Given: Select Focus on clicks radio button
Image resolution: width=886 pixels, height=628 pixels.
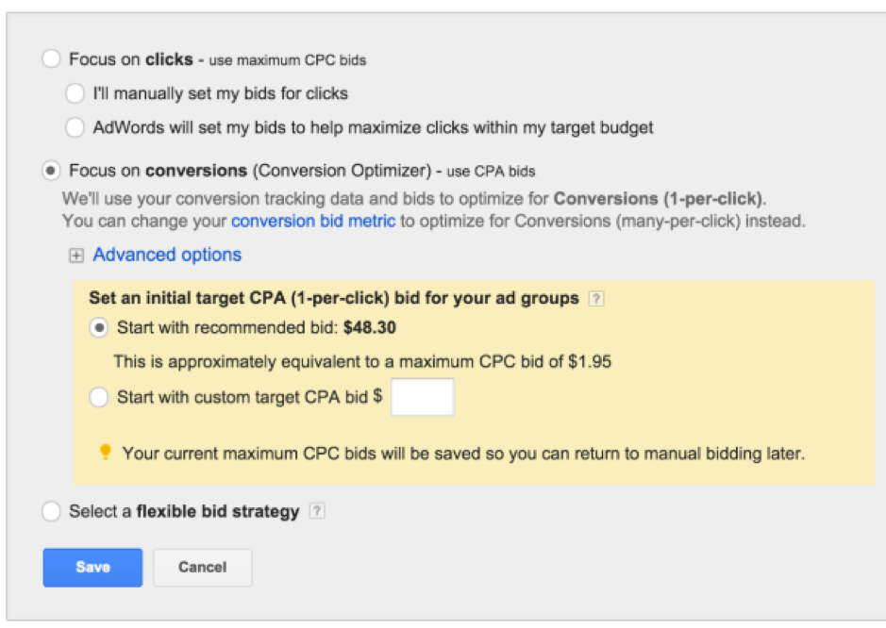Looking at the screenshot, I should [x=51, y=58].
